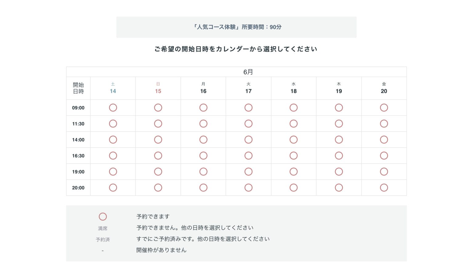Select the 14:00 circle for Friday 20
This screenshot has height=275, width=473.
(x=384, y=140)
